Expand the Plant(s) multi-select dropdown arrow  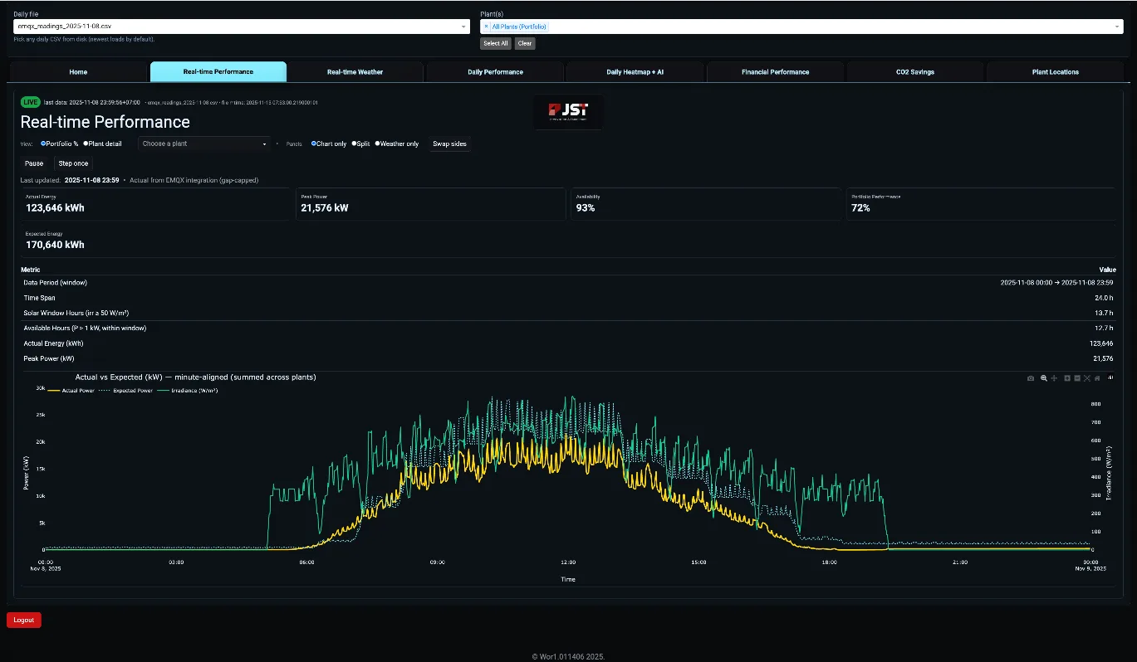[1117, 27]
